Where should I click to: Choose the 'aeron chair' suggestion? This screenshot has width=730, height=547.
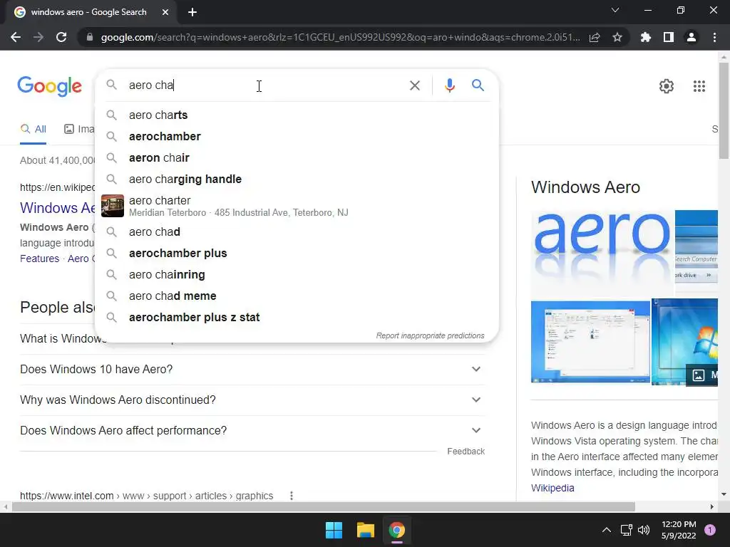point(297,157)
